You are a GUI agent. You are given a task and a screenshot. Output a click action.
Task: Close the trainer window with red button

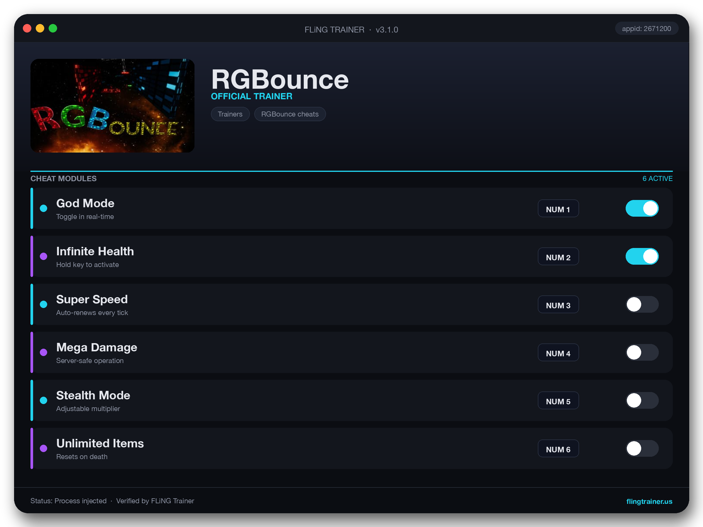27,28
